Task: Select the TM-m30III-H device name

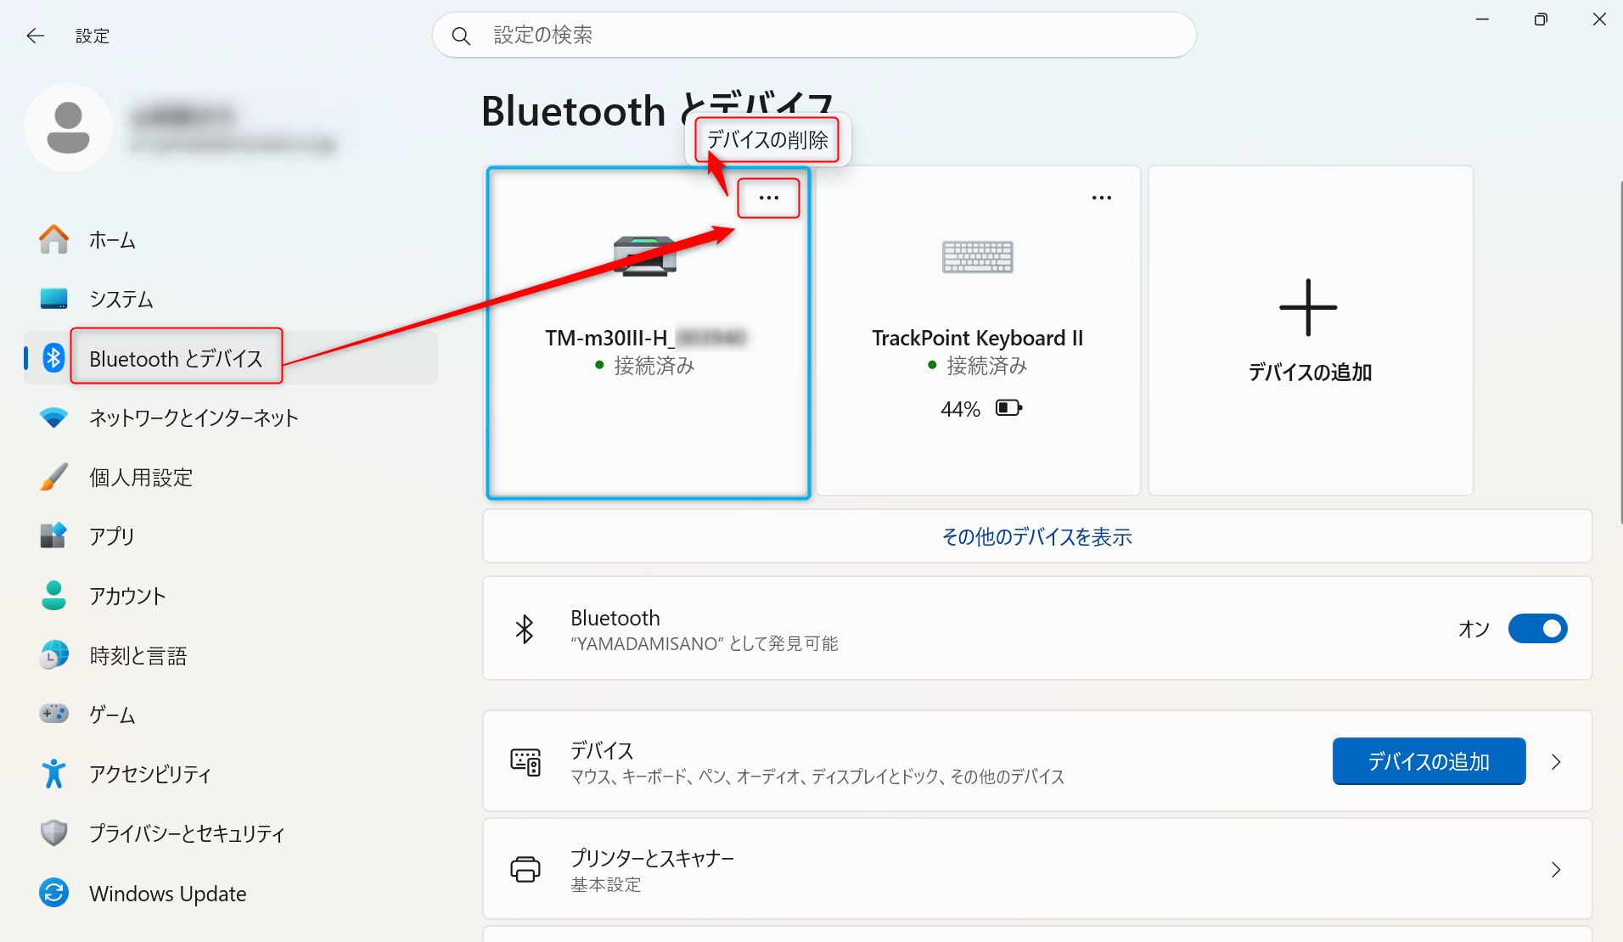Action: click(x=645, y=338)
